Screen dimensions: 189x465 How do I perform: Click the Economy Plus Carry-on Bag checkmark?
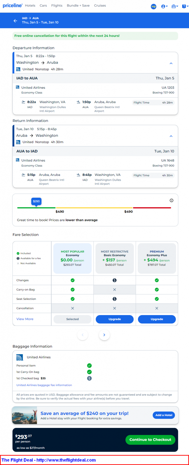pyautogui.click(x=157, y=290)
